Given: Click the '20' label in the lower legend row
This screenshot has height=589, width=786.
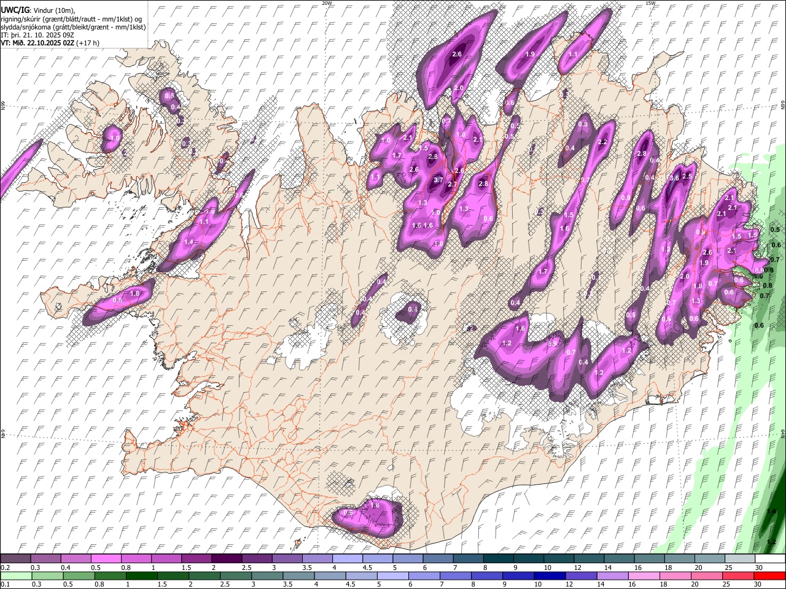Looking at the screenshot, I should (x=696, y=584).
